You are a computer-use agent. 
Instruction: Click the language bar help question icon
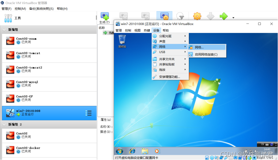(272, 144)
